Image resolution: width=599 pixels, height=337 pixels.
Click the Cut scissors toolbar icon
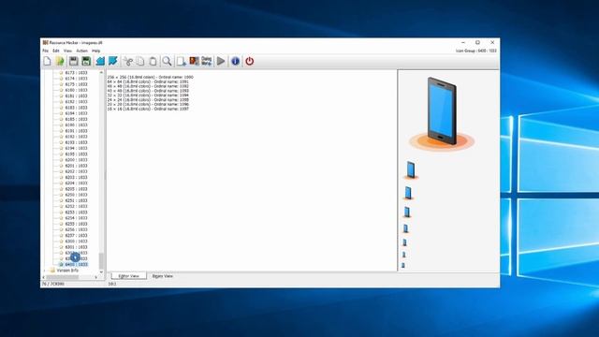128,61
